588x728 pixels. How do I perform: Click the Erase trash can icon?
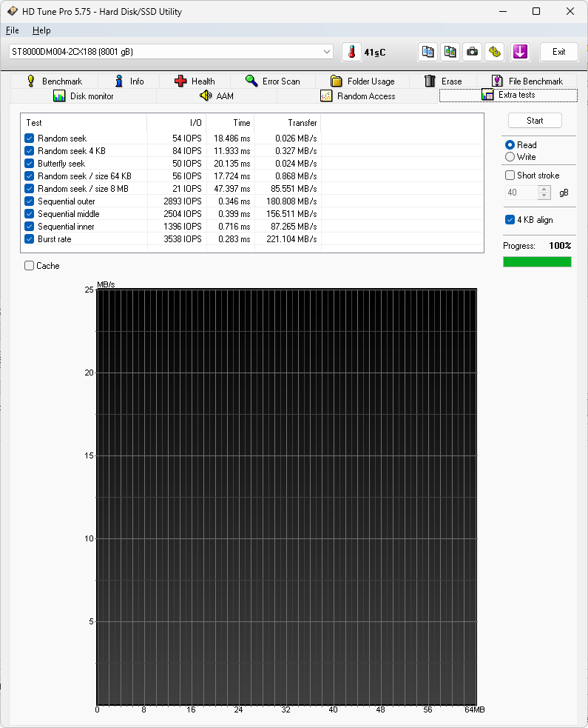point(430,81)
